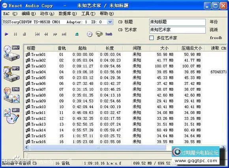229x168 pixels.
Task: Click the start time 0:19:06.18 cell
Action: (x=83, y=72)
